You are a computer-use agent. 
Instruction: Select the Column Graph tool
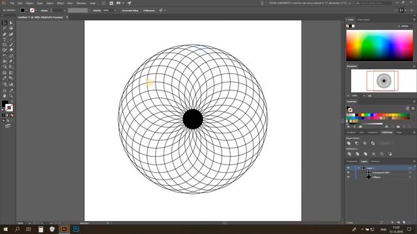[11, 84]
